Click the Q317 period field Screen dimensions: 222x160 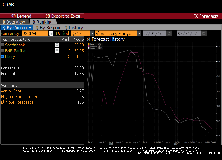pos(80,34)
